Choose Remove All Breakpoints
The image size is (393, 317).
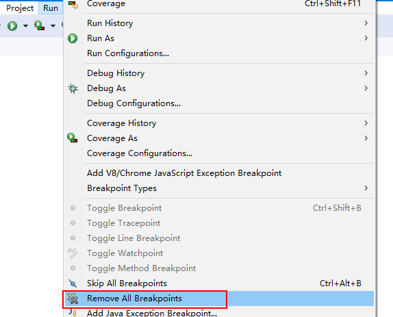(219, 299)
